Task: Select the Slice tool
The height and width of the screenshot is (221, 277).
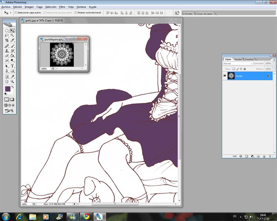Action: (x=12, y=40)
